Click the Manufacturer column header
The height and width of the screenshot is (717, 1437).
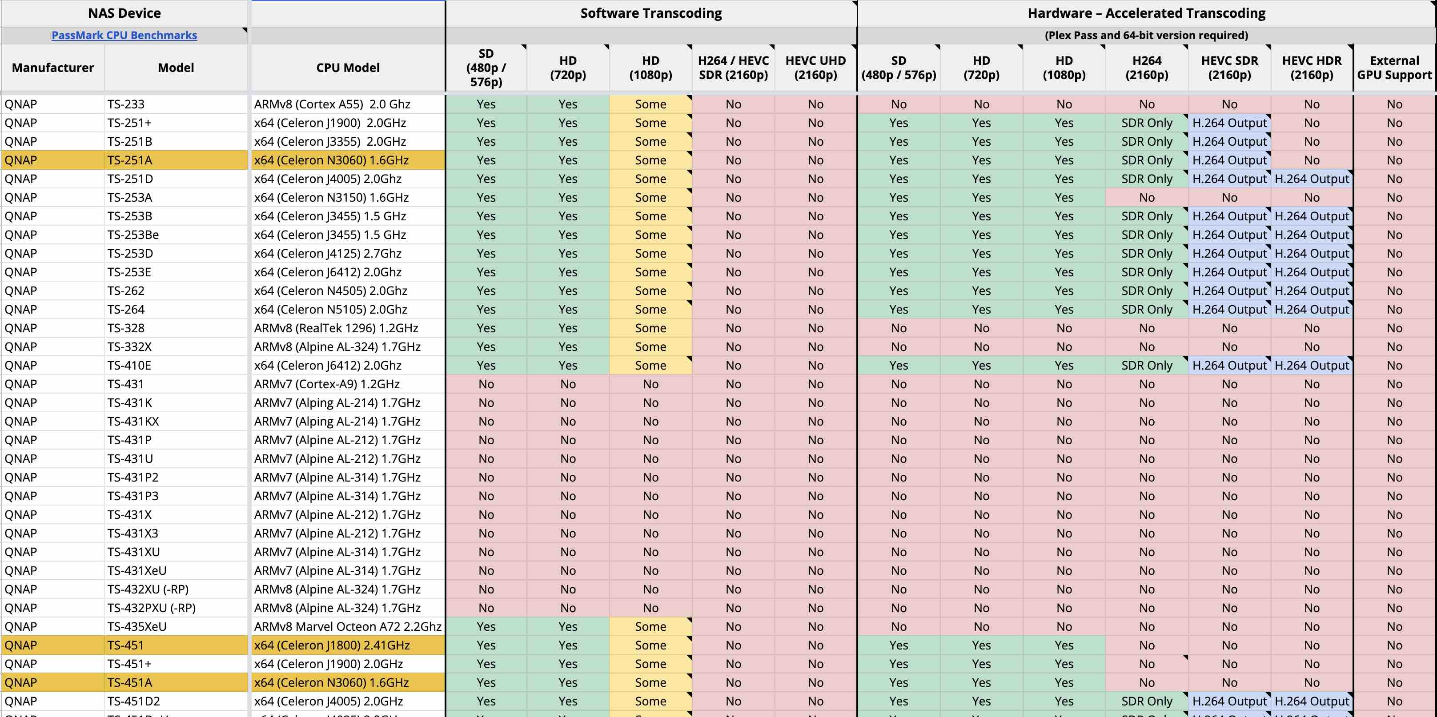52,68
